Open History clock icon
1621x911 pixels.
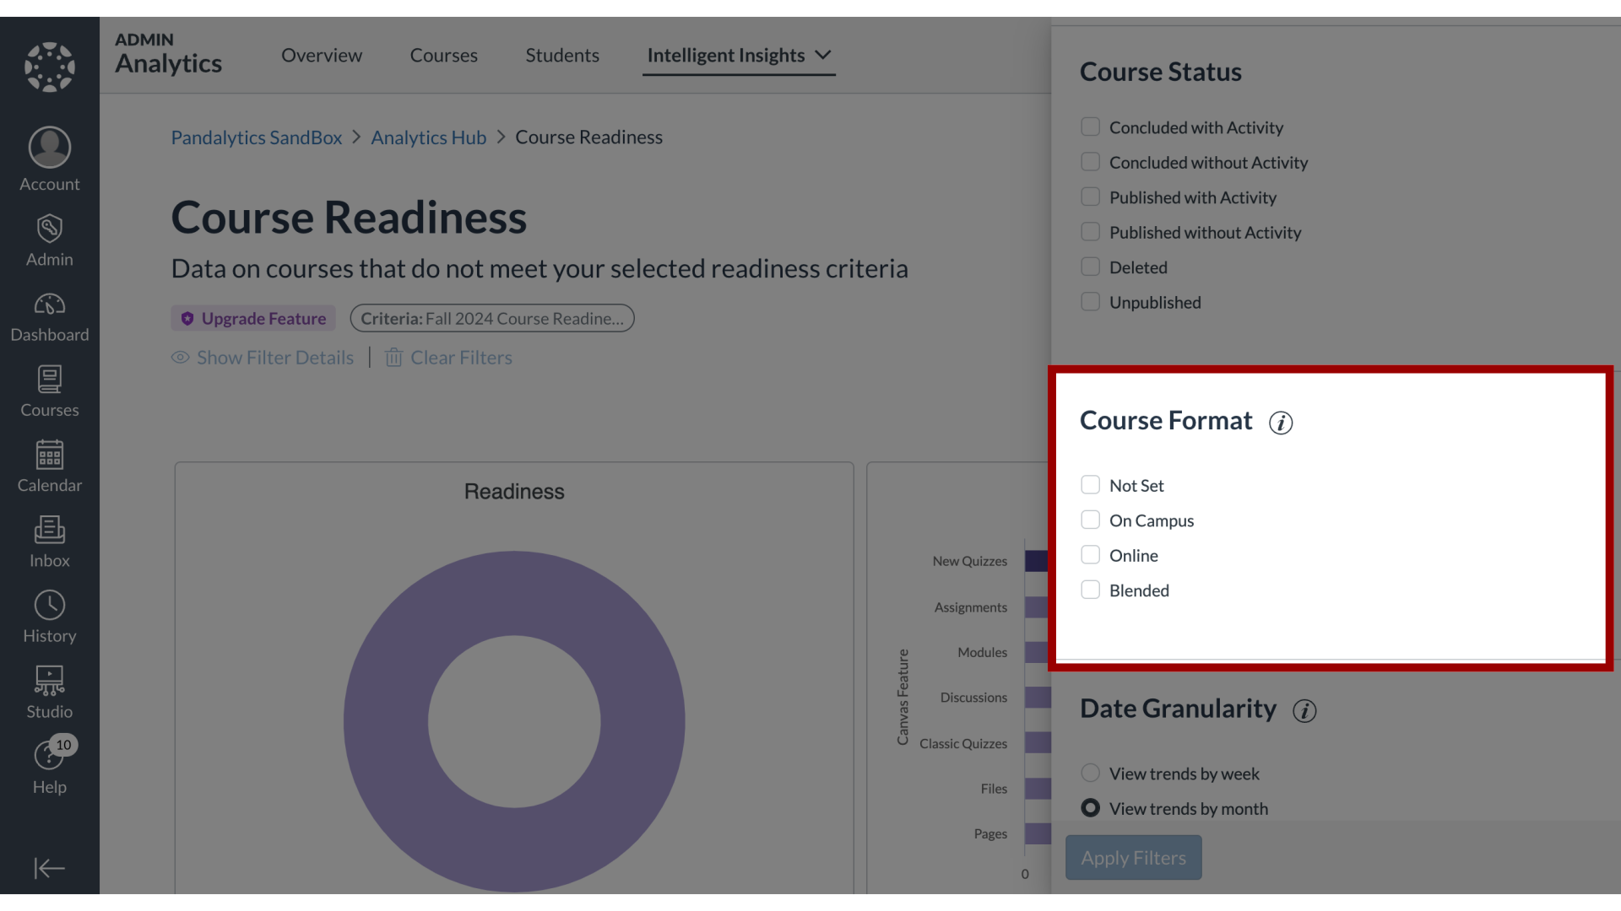click(x=49, y=606)
